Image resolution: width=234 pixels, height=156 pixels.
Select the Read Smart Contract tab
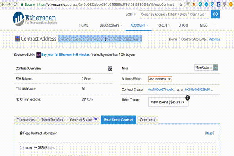point(119,120)
